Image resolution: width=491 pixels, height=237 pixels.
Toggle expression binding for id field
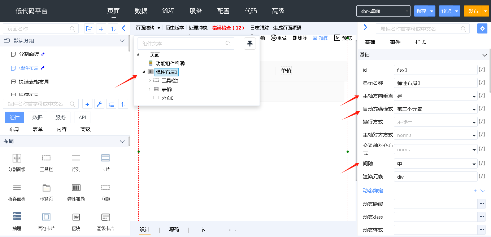(x=482, y=70)
